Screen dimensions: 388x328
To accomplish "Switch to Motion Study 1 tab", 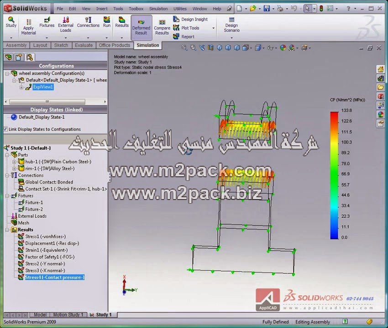I will [68, 315].
